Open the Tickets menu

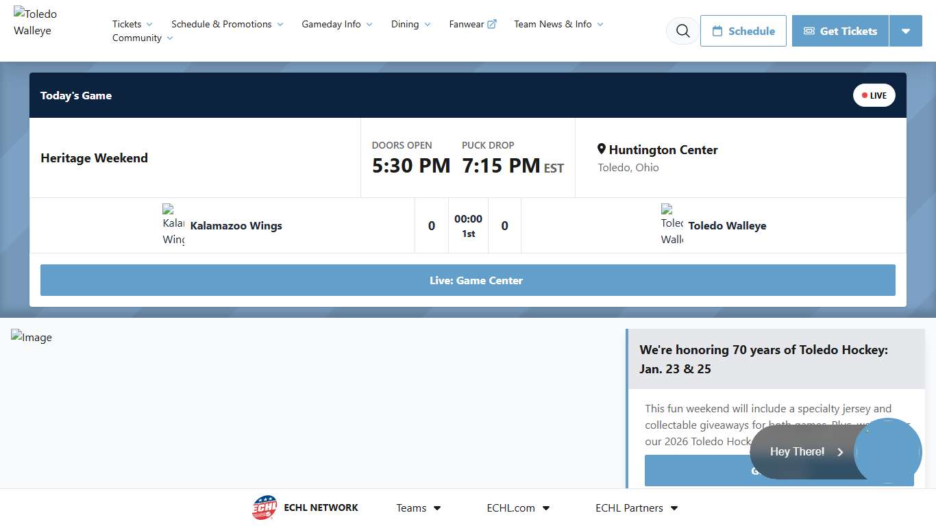[132, 24]
